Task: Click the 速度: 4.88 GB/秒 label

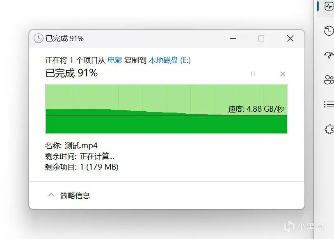Action: pyautogui.click(x=256, y=109)
